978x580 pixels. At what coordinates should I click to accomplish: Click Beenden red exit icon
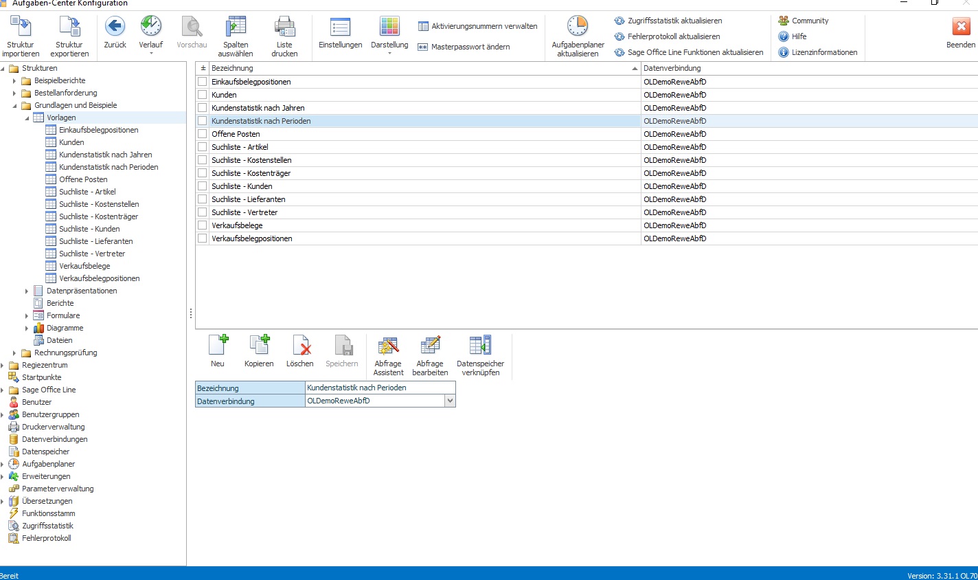[961, 27]
